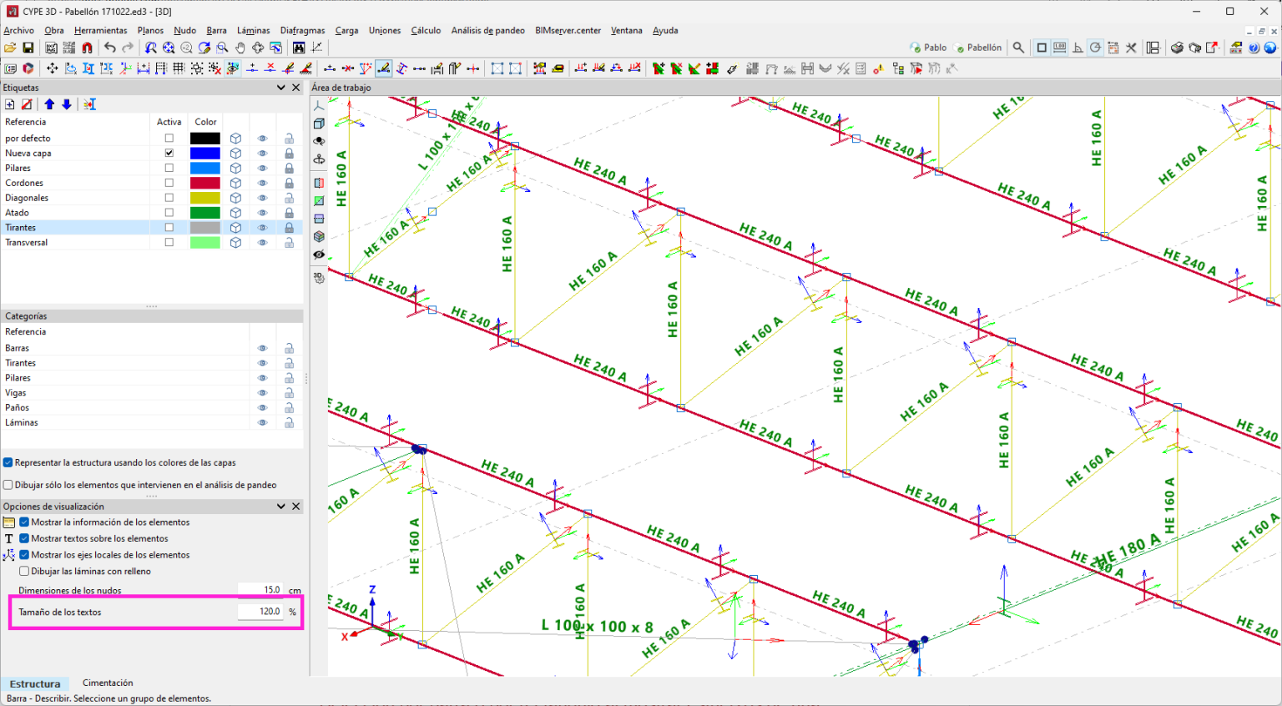
Task: Click the yellow Diagonales color swatch
Action: click(x=204, y=198)
